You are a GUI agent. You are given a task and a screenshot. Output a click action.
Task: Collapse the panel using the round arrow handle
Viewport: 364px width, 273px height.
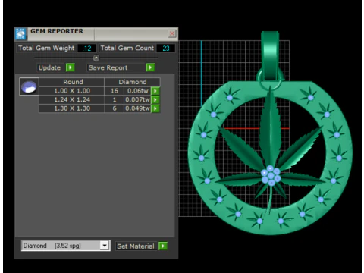(x=96, y=58)
